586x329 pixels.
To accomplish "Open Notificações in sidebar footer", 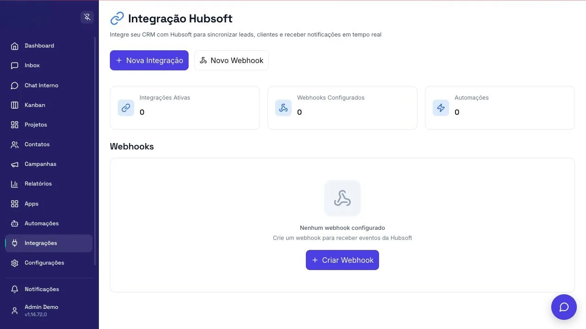I will tap(49, 289).
